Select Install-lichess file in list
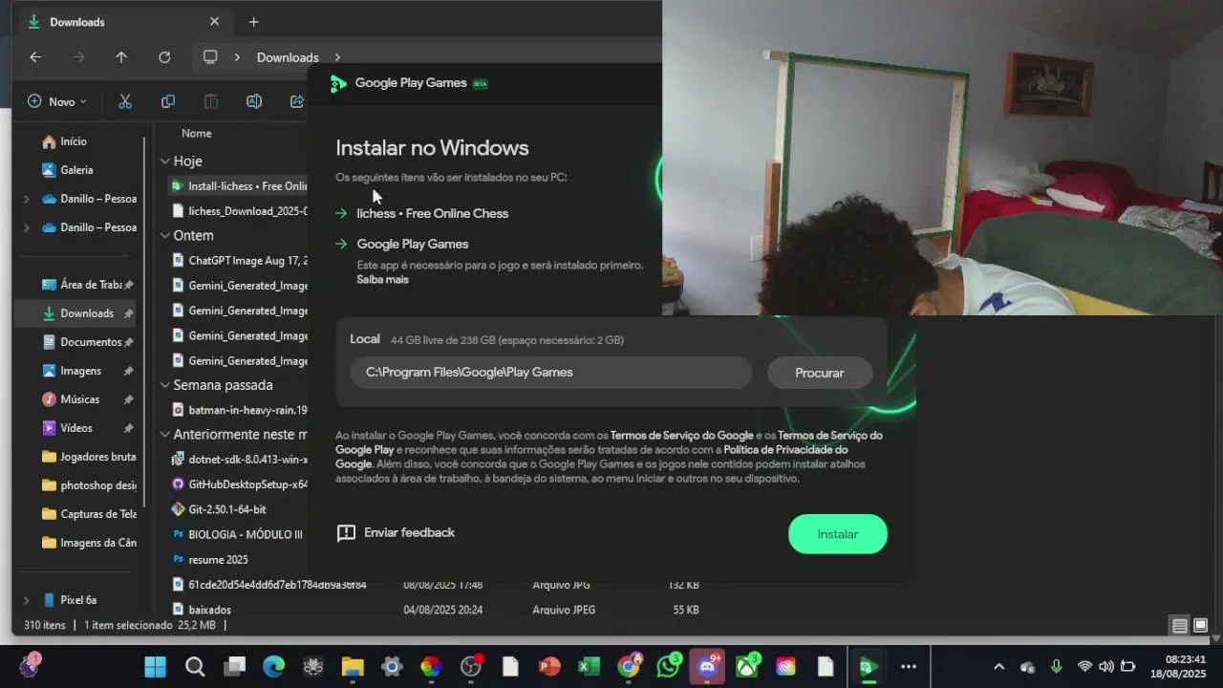This screenshot has height=688, width=1223. coord(239,186)
